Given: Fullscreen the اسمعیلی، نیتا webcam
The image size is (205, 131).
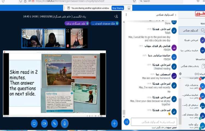Looking at the screenshot, I should click(x=68, y=31).
